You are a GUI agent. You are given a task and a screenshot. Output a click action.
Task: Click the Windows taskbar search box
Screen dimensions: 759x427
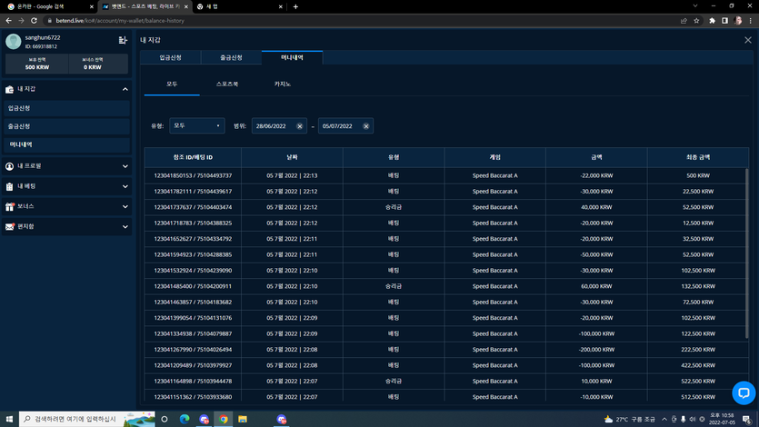click(87, 419)
